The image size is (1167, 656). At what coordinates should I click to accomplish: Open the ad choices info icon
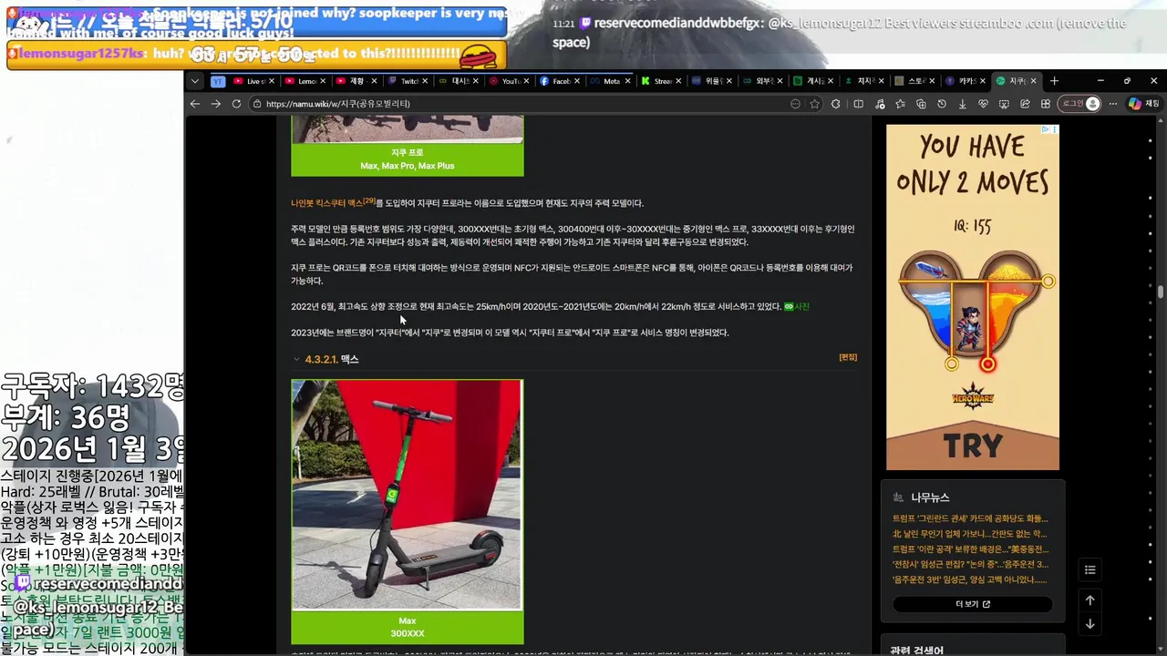(x=1045, y=129)
